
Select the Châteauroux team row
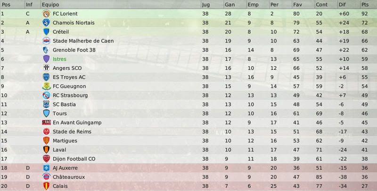pos(188,177)
